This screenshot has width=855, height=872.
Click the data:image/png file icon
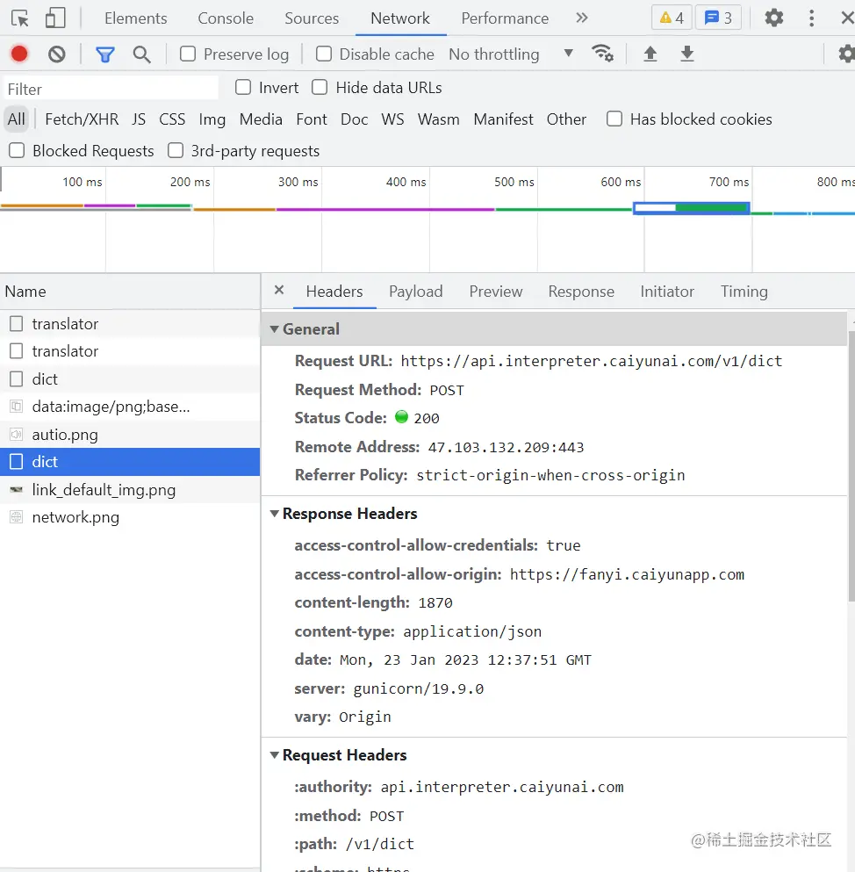tap(17, 407)
